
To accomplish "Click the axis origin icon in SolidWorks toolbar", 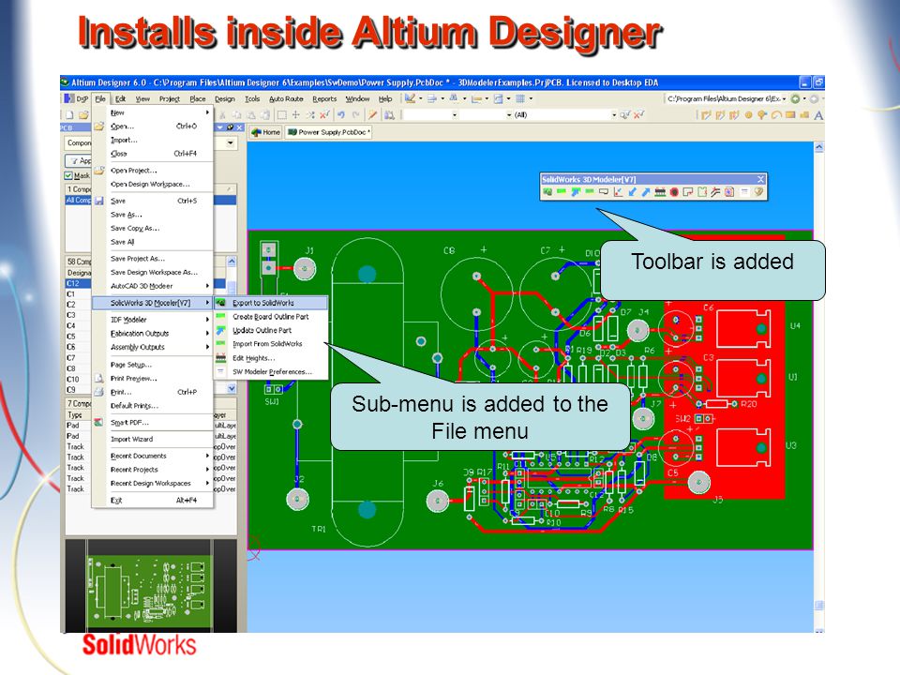I will pos(618,191).
